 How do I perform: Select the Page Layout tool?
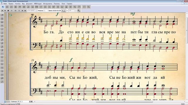click(79, 7)
